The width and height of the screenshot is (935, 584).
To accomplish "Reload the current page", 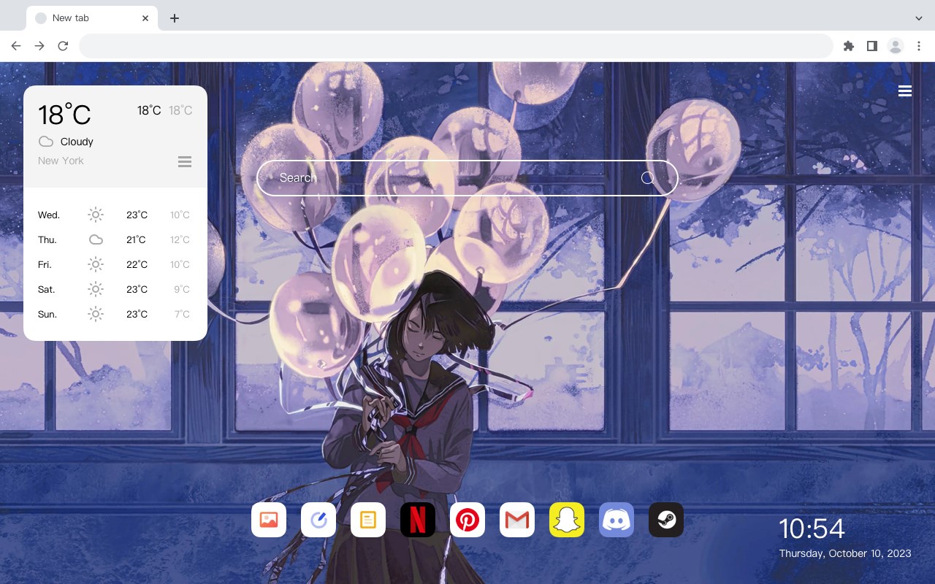I will pos(63,46).
